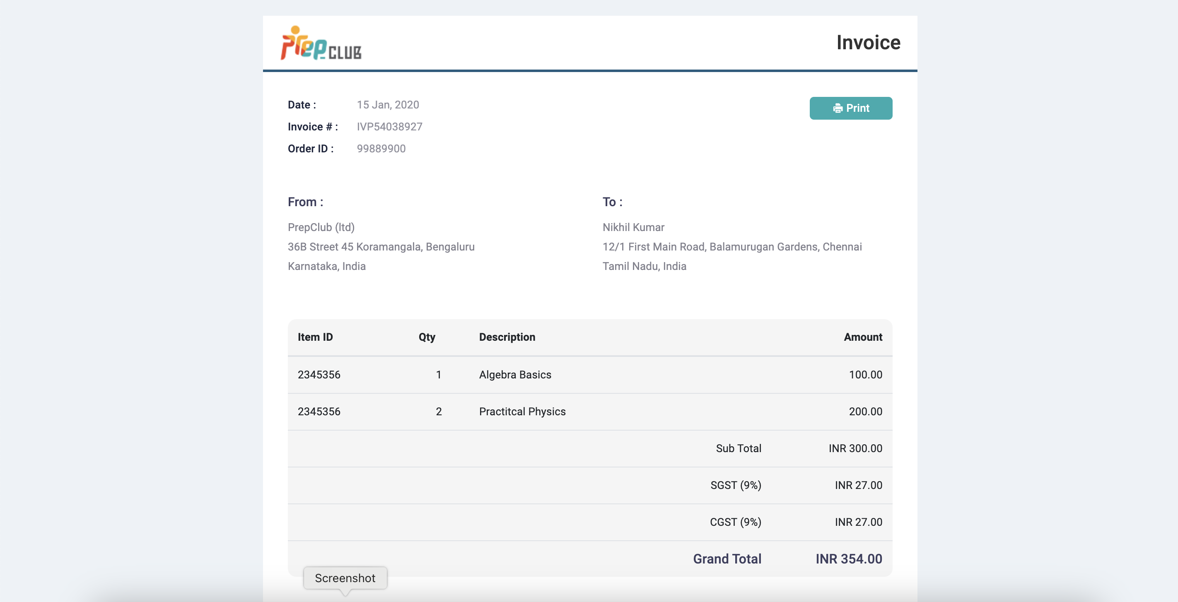1178x602 pixels.
Task: Click the From : heading
Action: tap(305, 202)
